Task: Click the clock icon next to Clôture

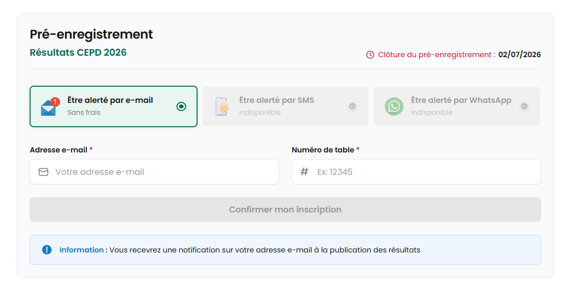Action: (x=370, y=55)
